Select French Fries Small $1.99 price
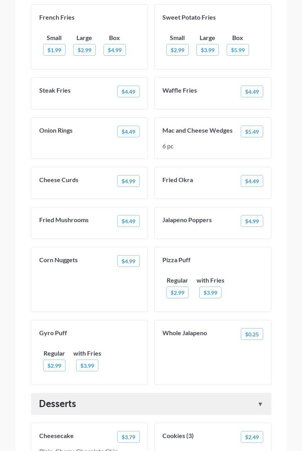The image size is (302, 451). [54, 50]
